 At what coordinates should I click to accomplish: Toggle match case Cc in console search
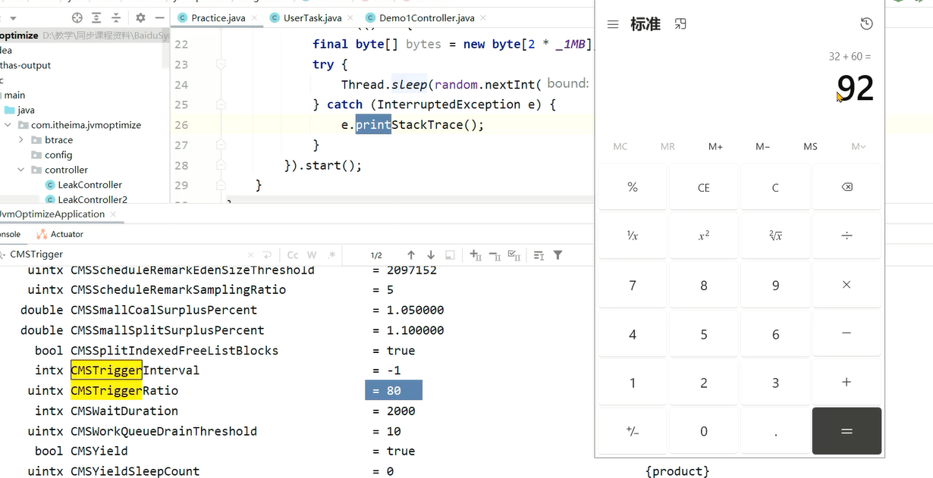click(293, 255)
